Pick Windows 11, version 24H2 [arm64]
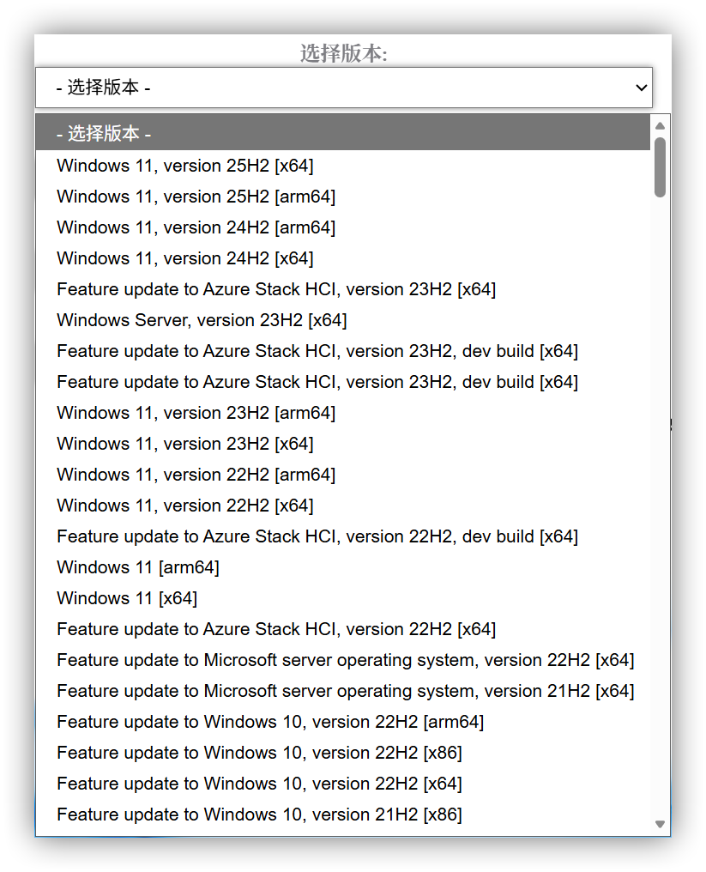The image size is (706, 872). point(196,227)
